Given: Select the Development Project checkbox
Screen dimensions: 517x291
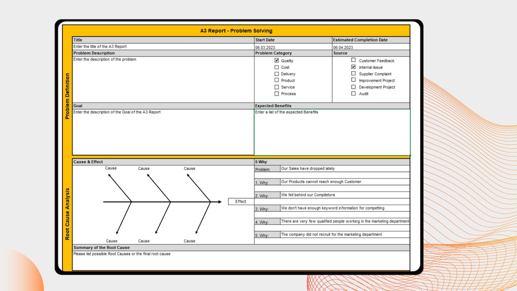Looking at the screenshot, I should tap(353, 87).
